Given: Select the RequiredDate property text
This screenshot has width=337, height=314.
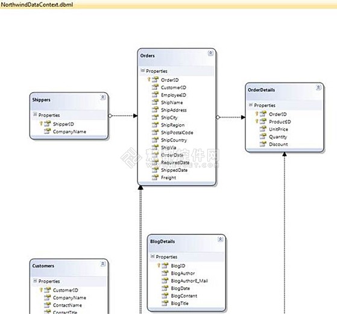Looking at the screenshot, I should point(175,163).
